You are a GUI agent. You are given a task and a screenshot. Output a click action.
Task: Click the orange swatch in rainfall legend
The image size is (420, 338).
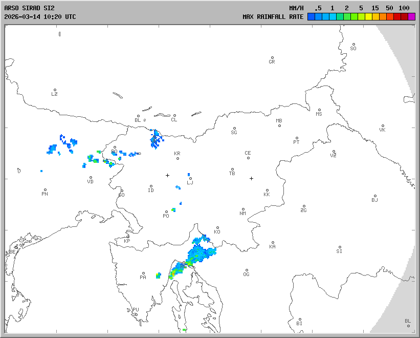tap(383, 17)
